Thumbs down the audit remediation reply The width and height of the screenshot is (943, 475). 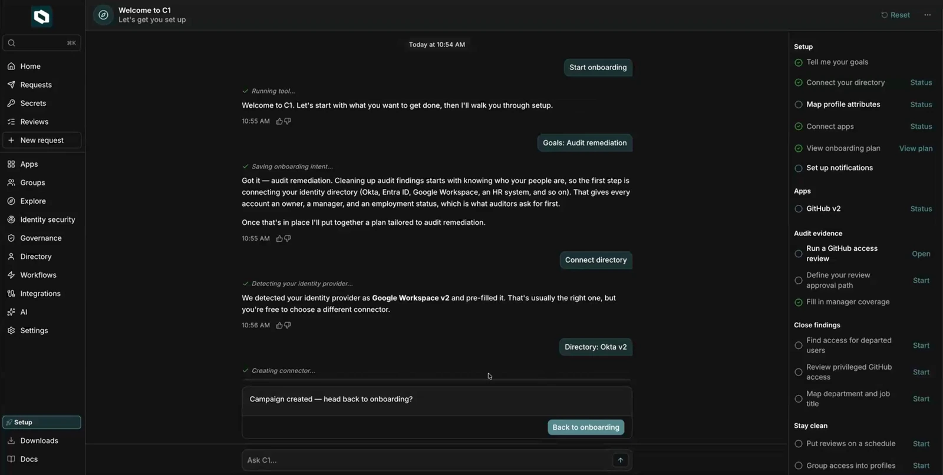288,238
